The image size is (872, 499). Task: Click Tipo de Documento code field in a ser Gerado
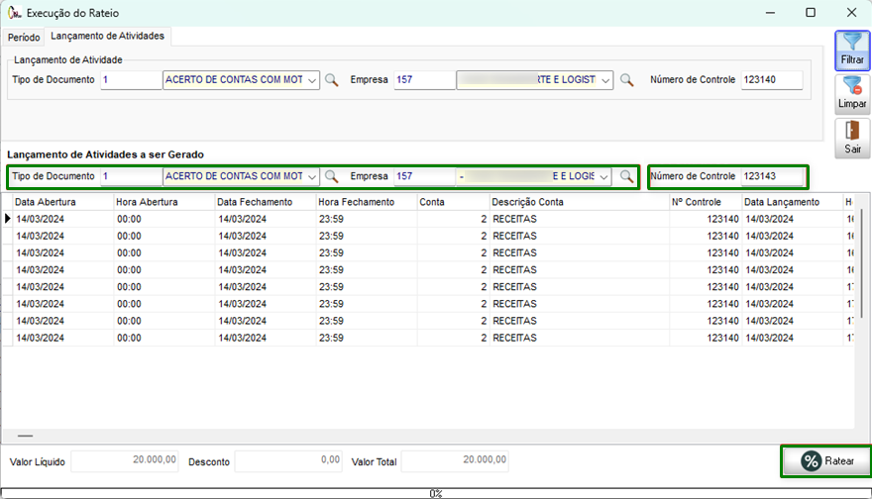(131, 176)
